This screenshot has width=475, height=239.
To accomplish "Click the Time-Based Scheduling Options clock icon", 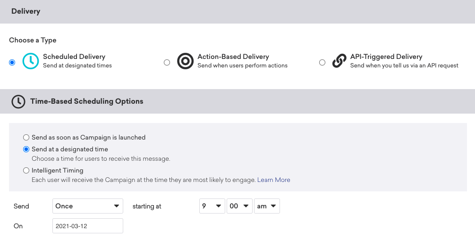I will [x=18, y=101].
